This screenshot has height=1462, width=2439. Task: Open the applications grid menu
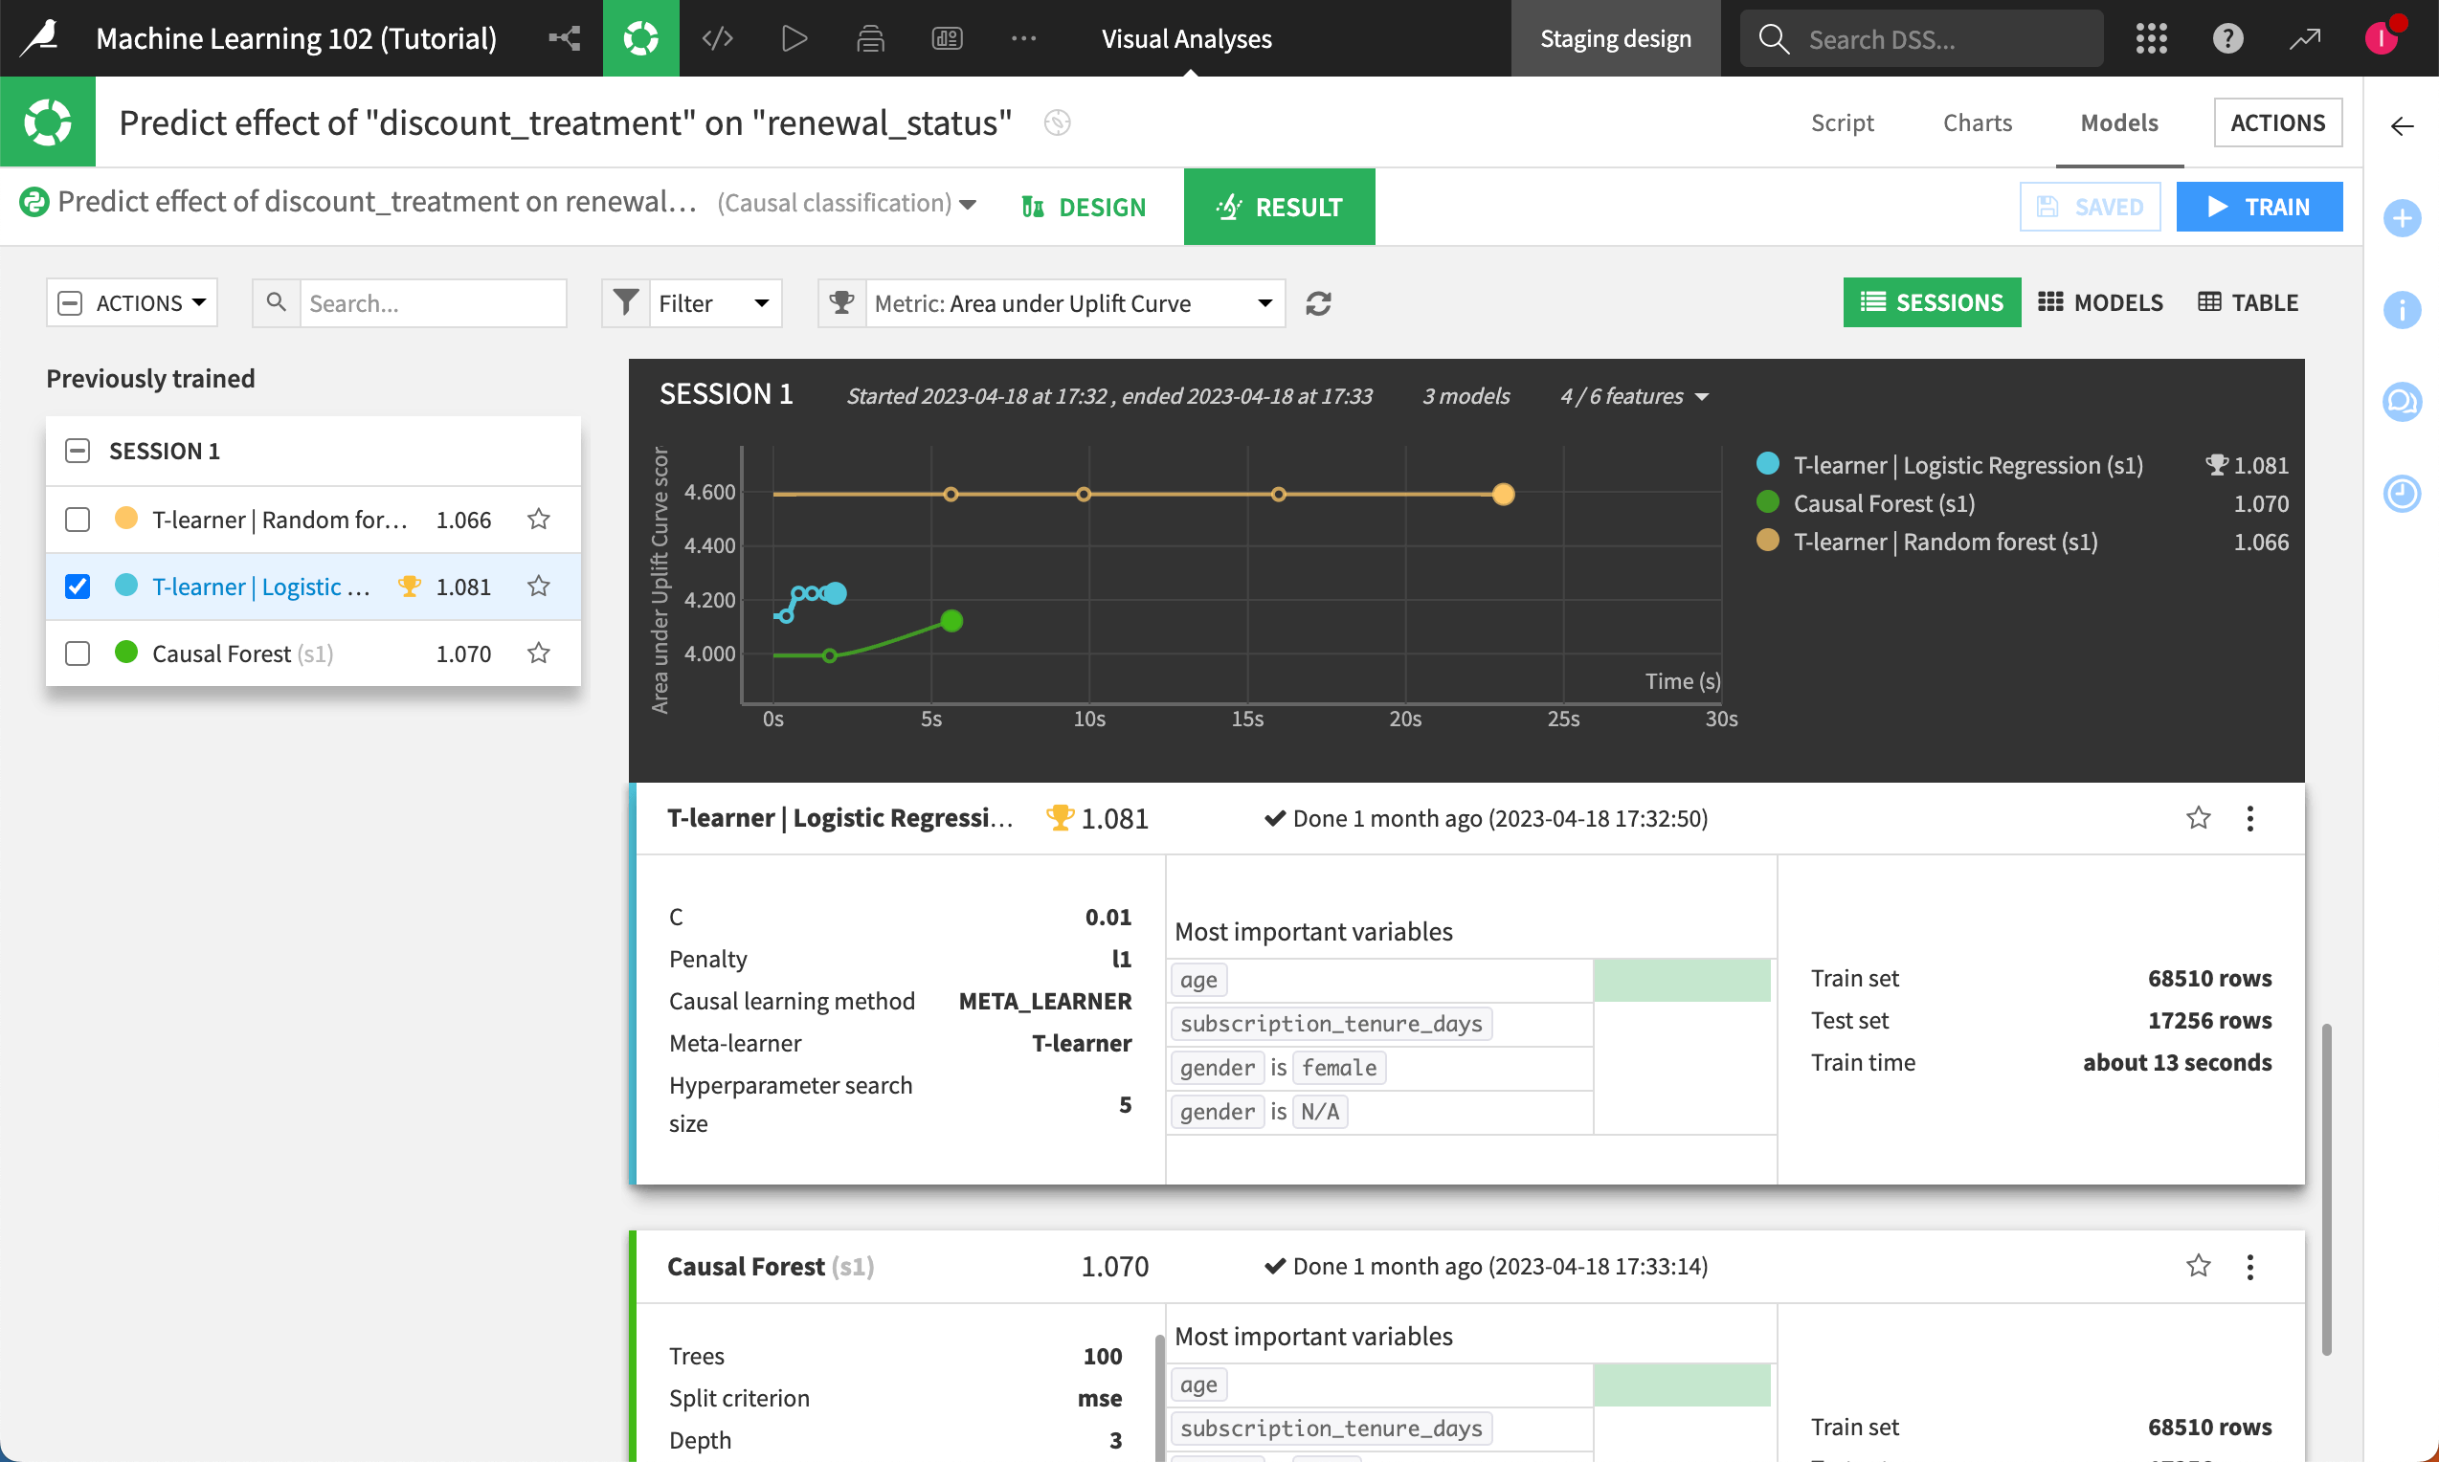[2150, 38]
